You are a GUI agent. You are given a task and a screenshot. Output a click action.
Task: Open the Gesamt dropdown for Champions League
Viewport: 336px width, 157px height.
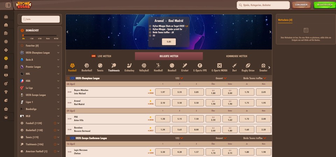point(221,78)
